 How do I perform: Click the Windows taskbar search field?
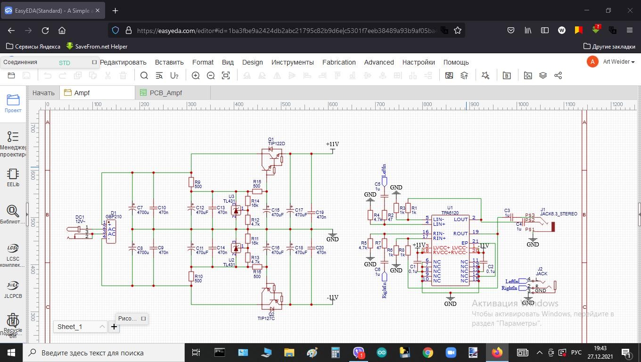[x=104, y=353]
